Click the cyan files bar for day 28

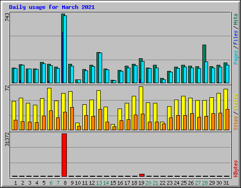206,72
